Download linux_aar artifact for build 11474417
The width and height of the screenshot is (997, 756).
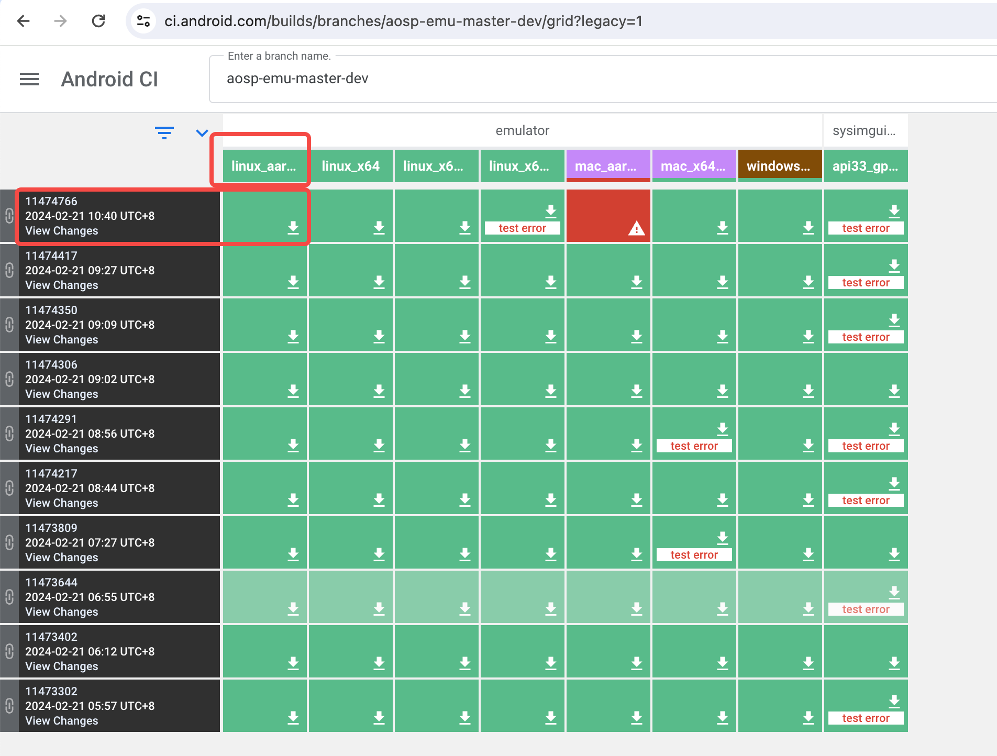coord(293,282)
